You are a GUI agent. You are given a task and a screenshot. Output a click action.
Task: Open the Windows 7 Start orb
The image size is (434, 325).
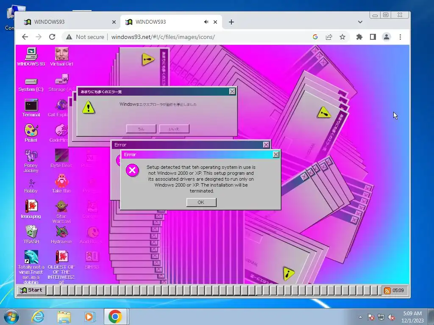11,317
